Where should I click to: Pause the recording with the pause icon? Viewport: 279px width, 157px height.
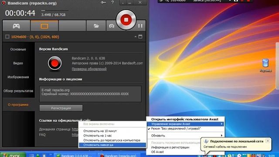tap(140, 26)
